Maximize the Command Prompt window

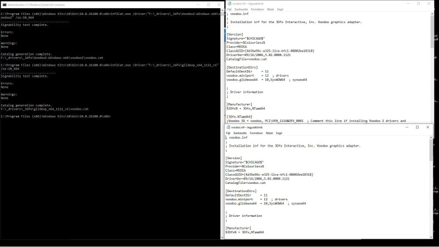pos(209,5)
